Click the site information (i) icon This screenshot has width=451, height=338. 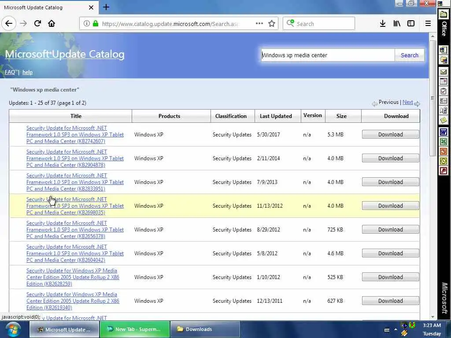(87, 24)
